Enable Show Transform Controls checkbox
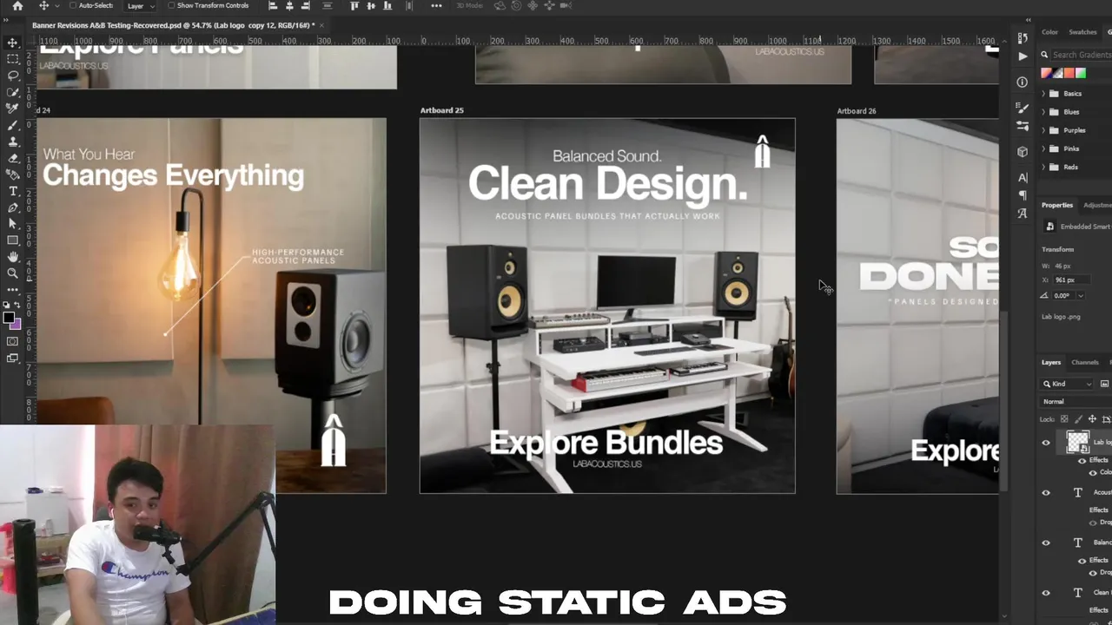This screenshot has height=625, width=1112. [171, 6]
